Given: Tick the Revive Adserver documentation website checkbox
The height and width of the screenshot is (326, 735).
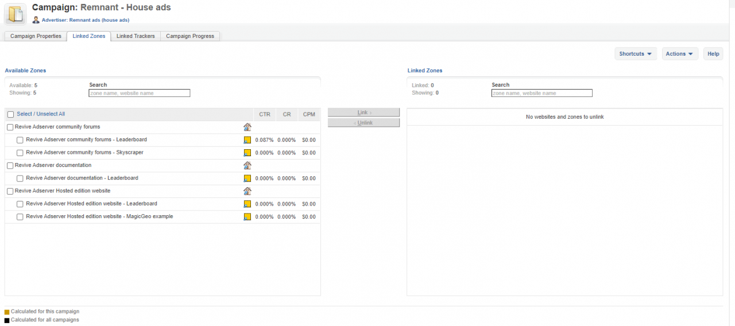Looking at the screenshot, I should coord(10,165).
